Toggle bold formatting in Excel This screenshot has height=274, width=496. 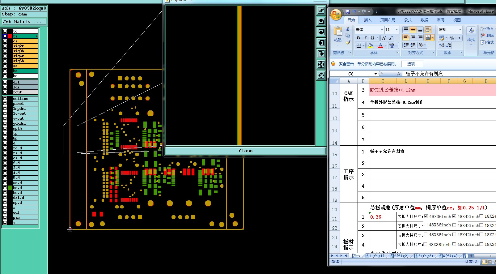click(358, 38)
